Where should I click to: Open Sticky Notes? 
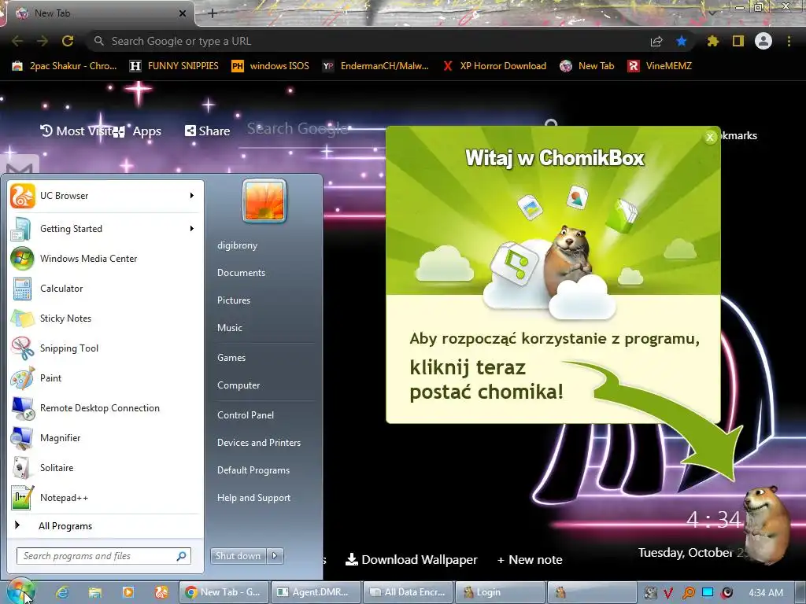coord(105,318)
